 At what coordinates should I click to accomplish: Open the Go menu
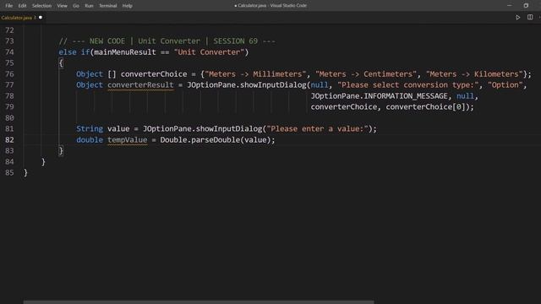[76, 6]
